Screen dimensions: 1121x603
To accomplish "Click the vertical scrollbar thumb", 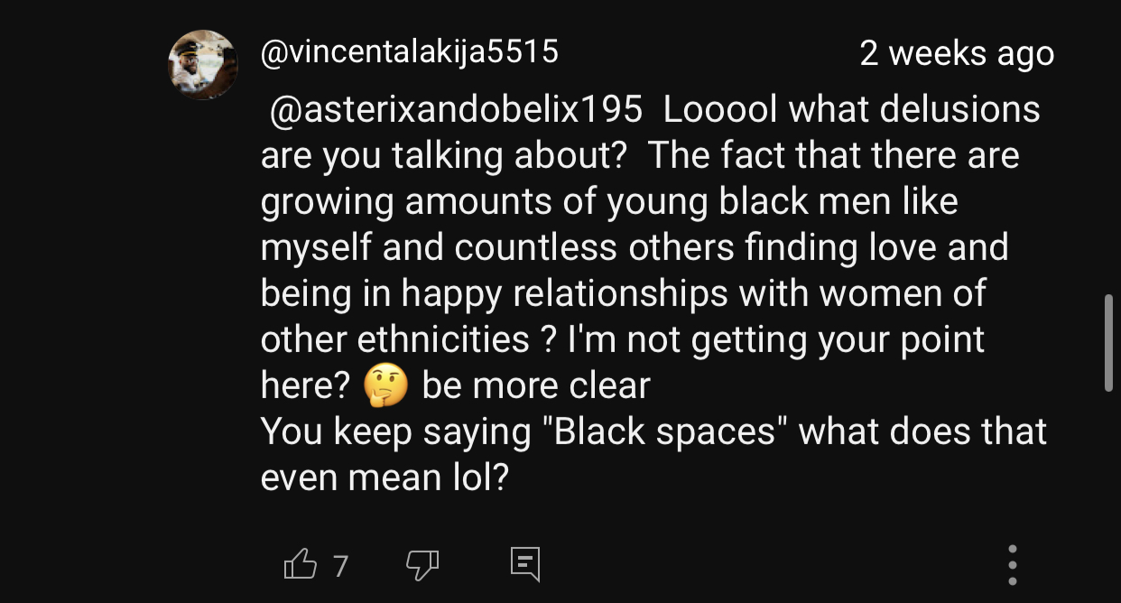I will click(x=1109, y=342).
